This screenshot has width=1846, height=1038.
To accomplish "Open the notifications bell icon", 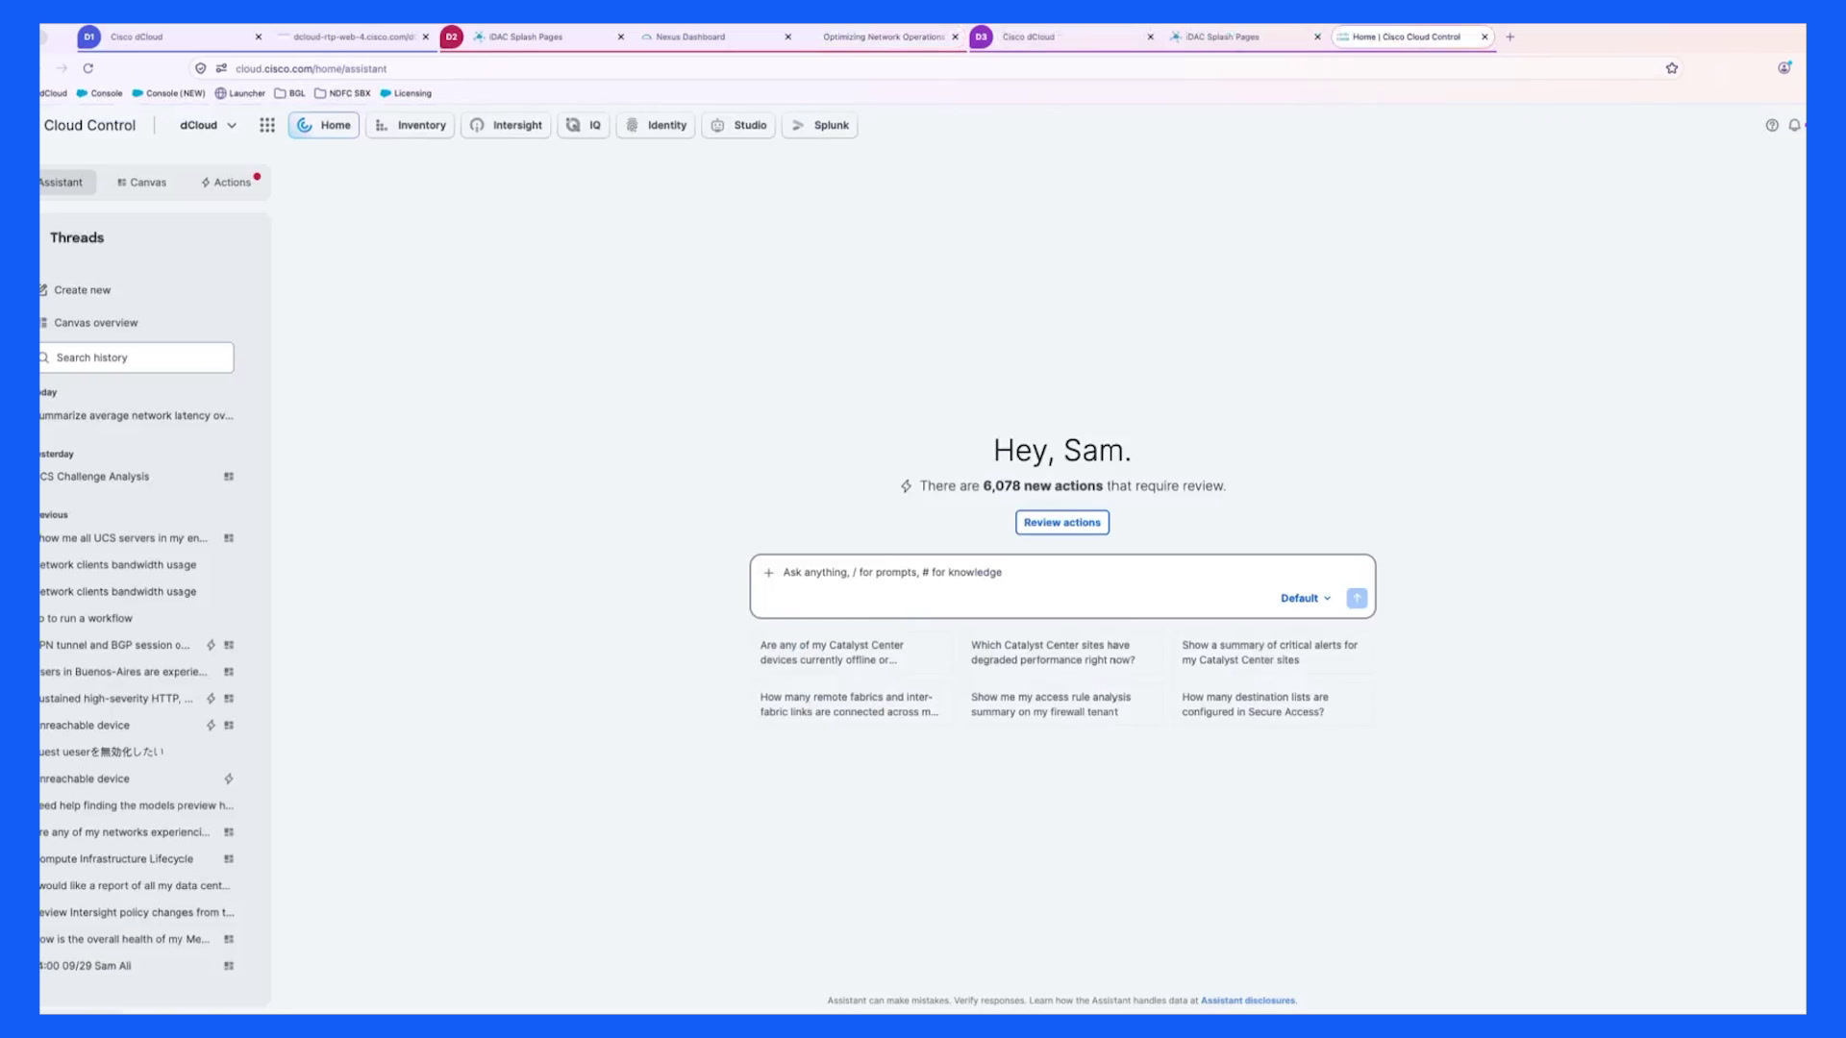I will 1794,125.
